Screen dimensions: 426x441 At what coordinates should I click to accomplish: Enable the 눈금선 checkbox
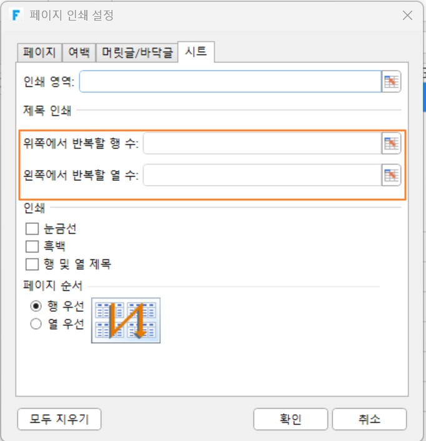pos(32,229)
